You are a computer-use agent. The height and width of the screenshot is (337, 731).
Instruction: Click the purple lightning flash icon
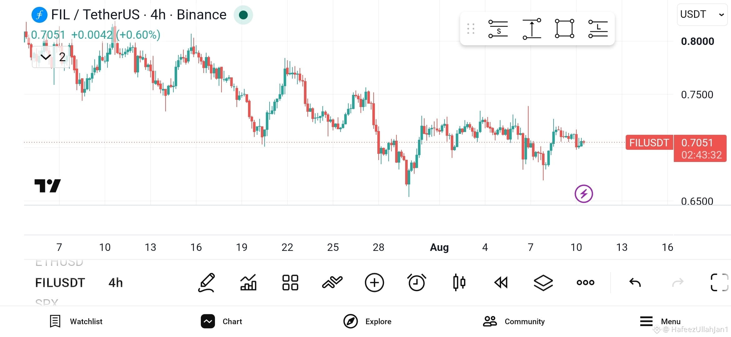pos(584,194)
